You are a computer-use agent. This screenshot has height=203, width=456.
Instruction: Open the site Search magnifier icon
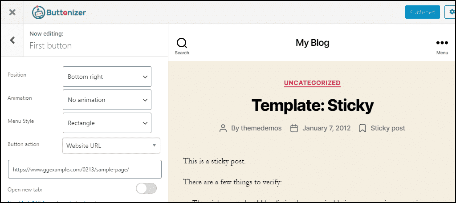click(182, 43)
